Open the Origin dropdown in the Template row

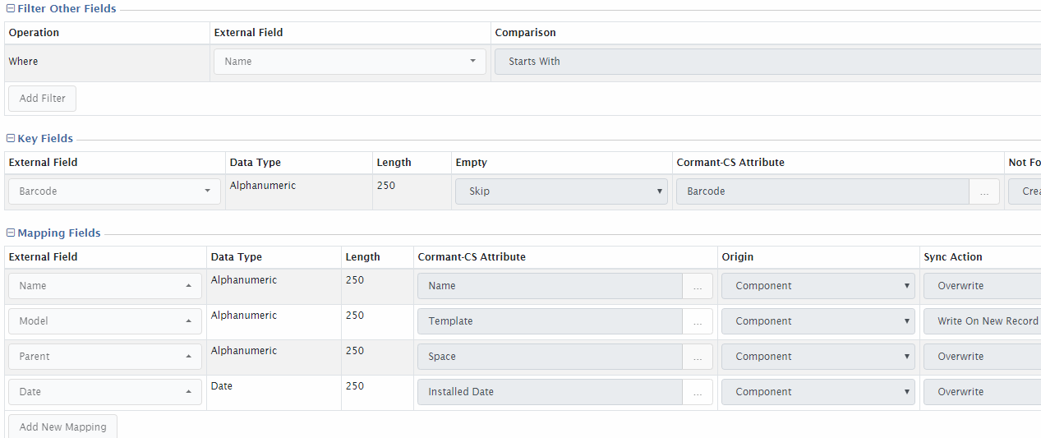pyautogui.click(x=818, y=321)
